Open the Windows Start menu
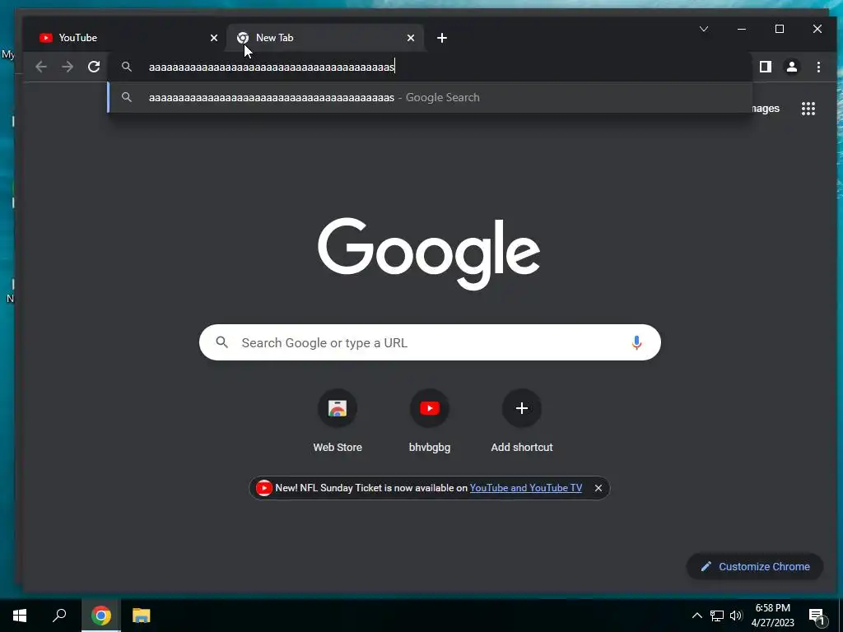The height and width of the screenshot is (632, 843). click(20, 616)
